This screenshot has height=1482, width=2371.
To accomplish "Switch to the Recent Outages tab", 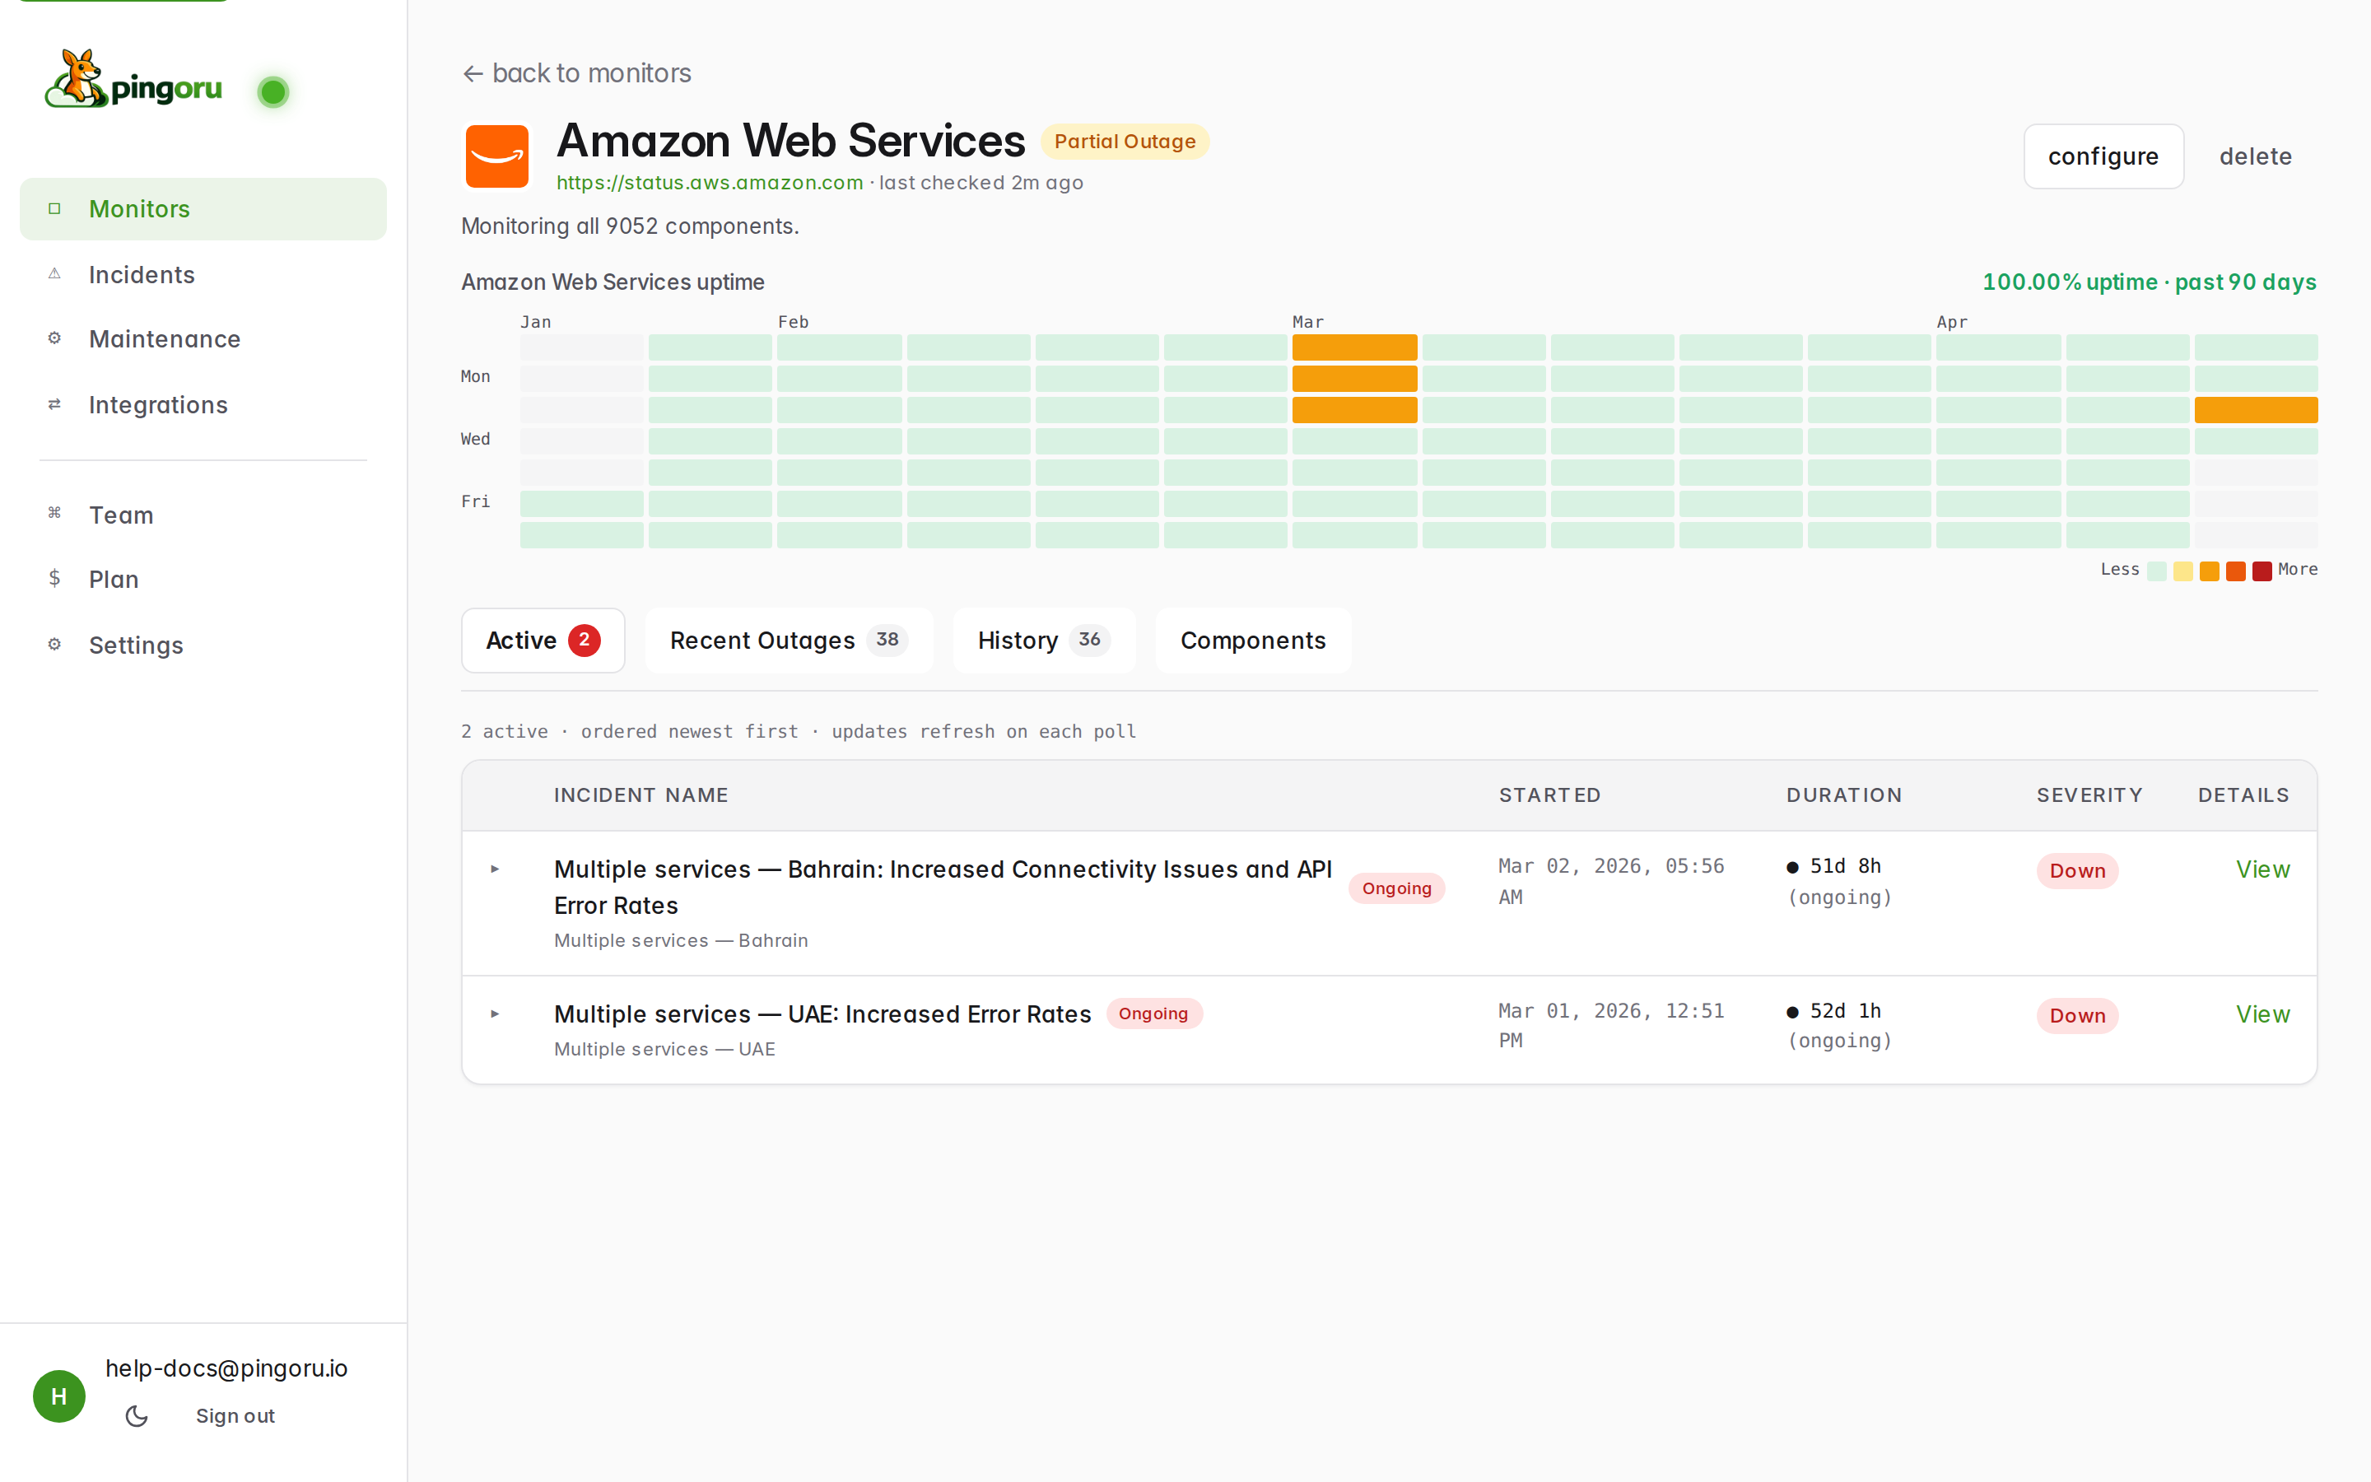I will pyautogui.click(x=789, y=640).
